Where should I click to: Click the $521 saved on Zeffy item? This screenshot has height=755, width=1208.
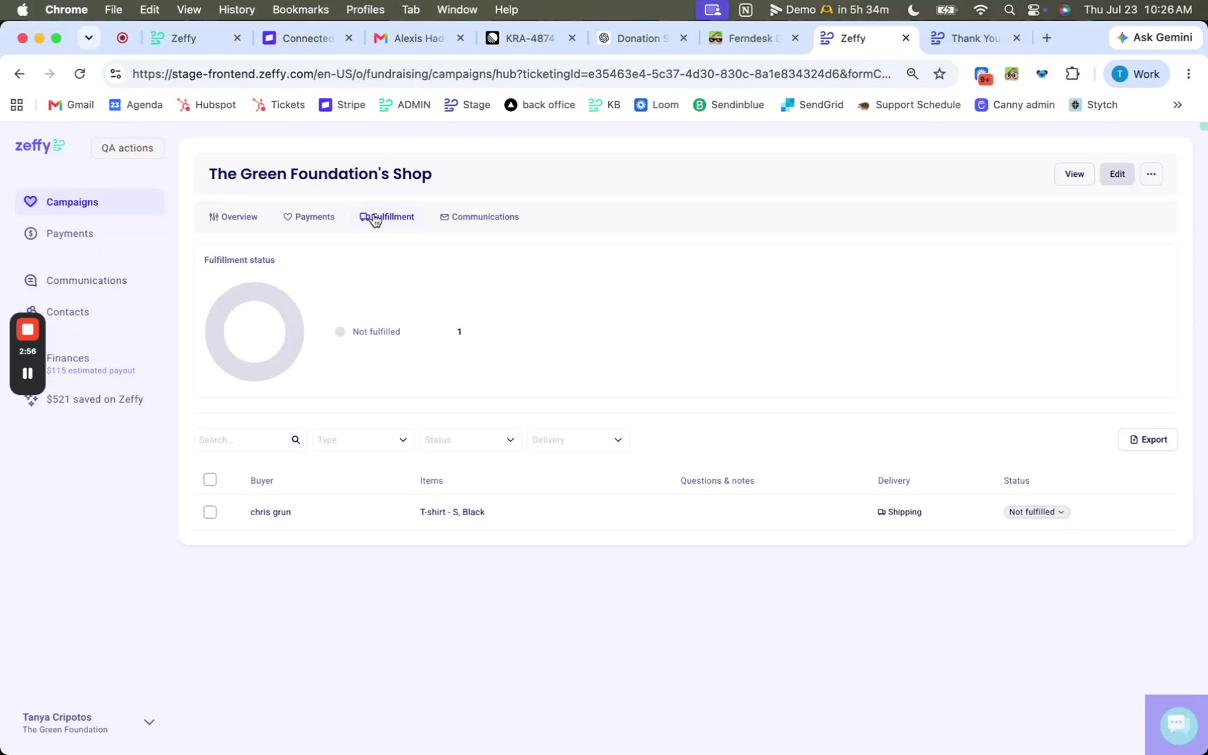(94, 399)
